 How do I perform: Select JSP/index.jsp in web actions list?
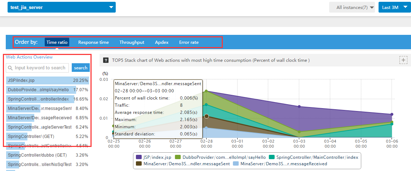point(21,80)
